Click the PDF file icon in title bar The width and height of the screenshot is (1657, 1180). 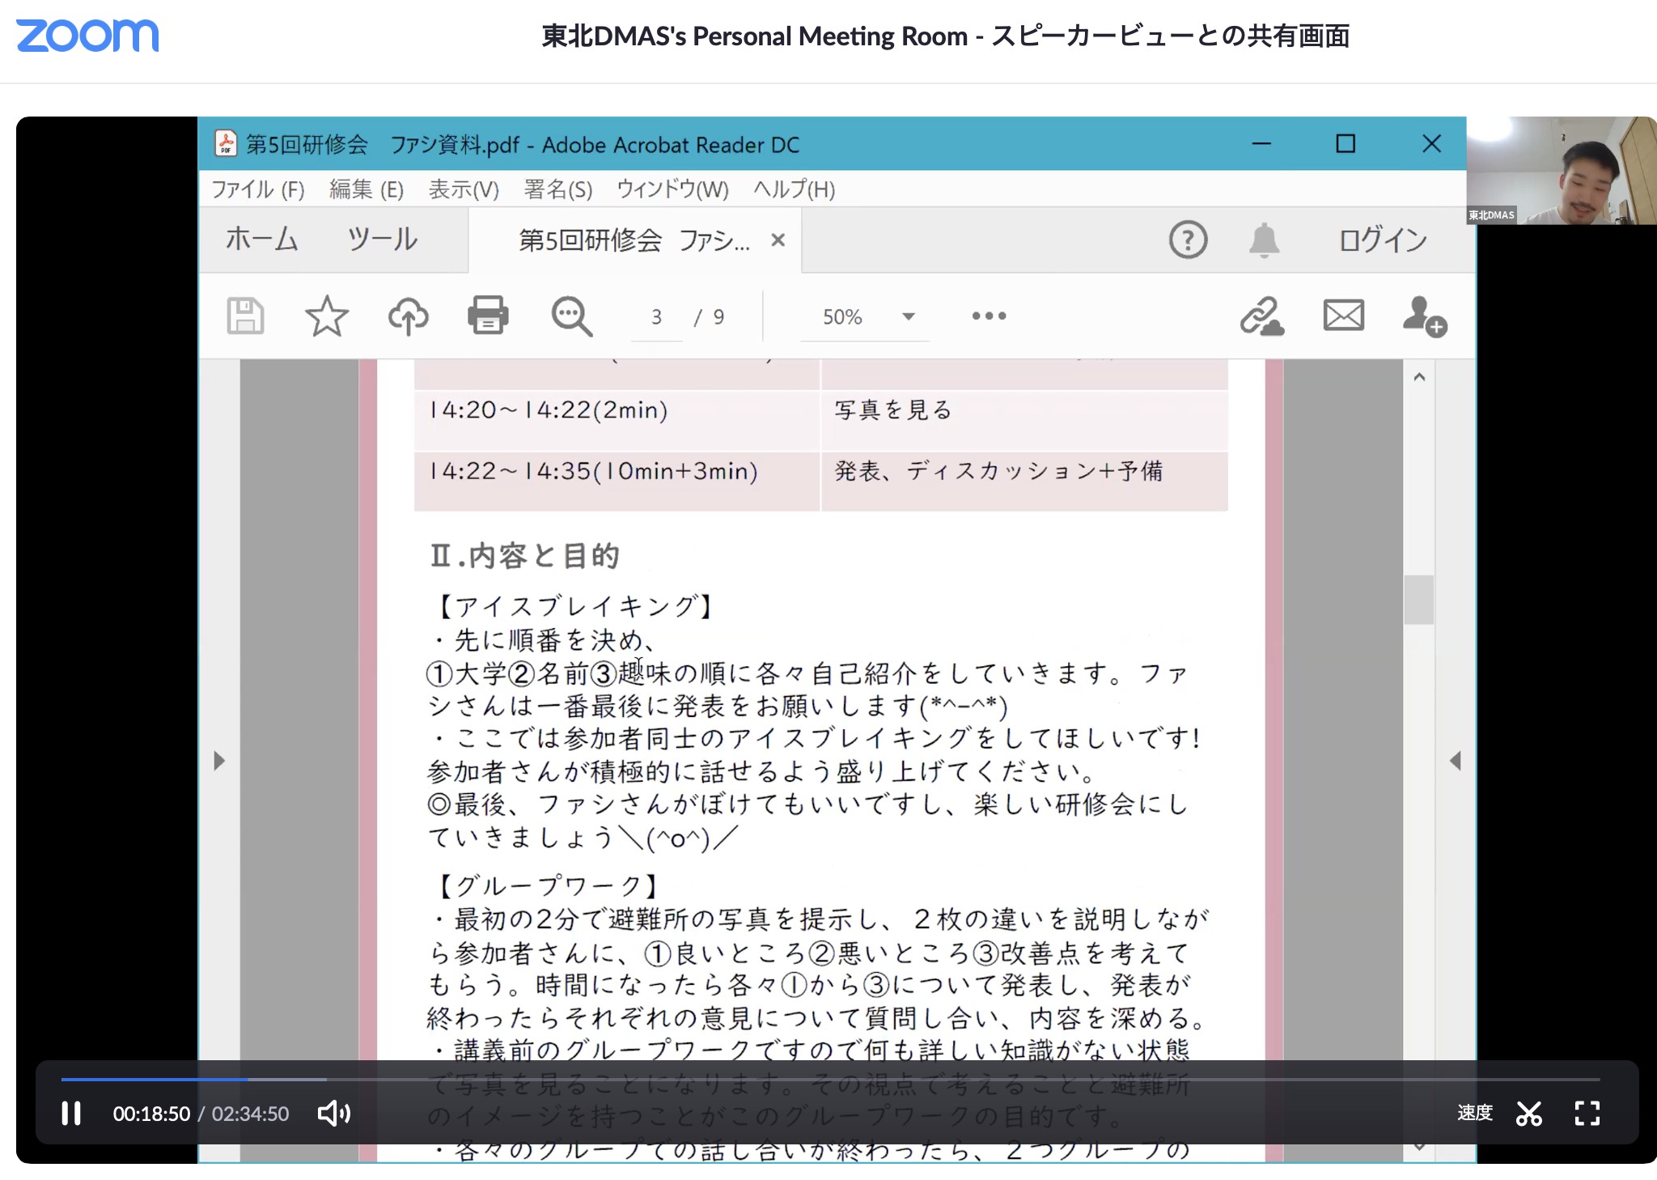coord(226,143)
